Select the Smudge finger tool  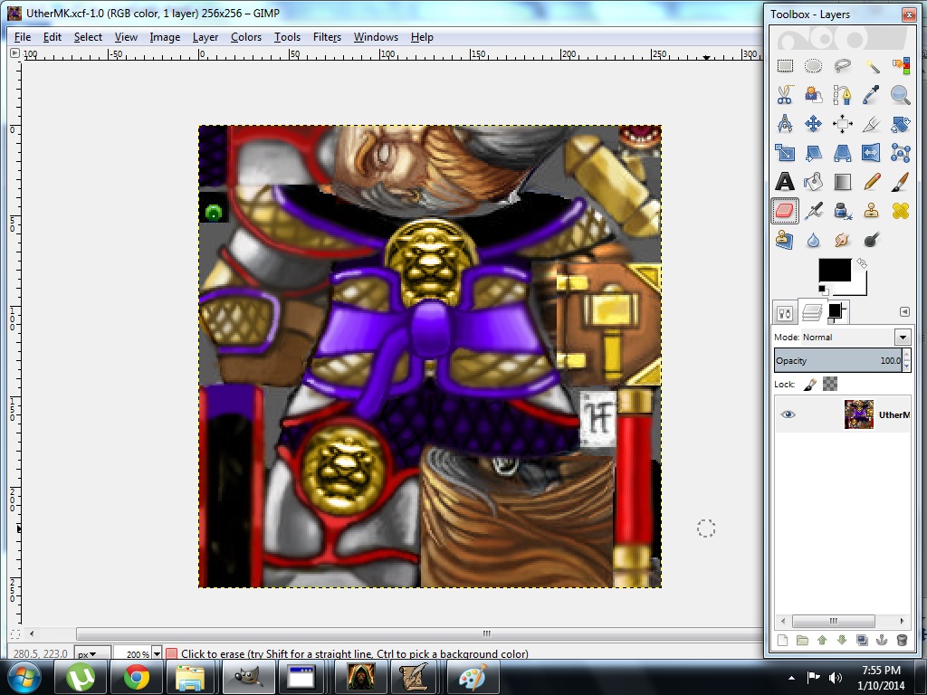(x=843, y=239)
